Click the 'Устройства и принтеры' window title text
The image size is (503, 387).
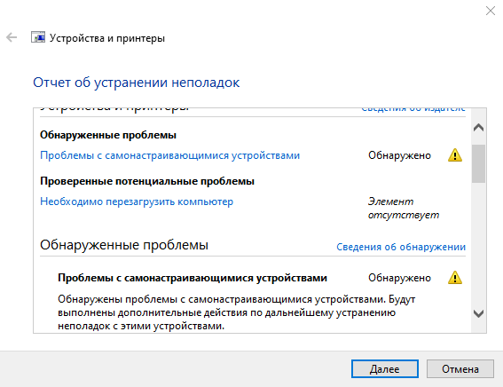(x=107, y=38)
